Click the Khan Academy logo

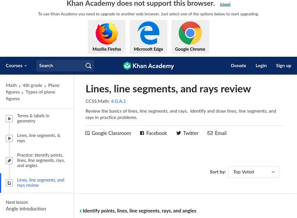[148, 66]
